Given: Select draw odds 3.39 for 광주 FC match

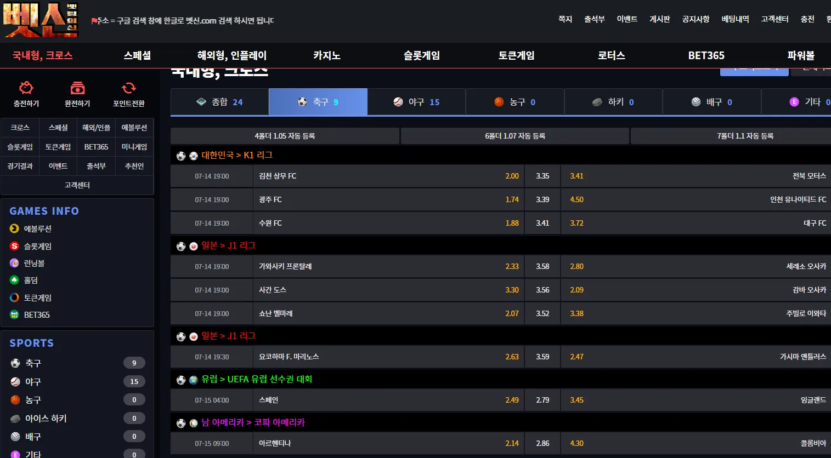Looking at the screenshot, I should point(542,199).
